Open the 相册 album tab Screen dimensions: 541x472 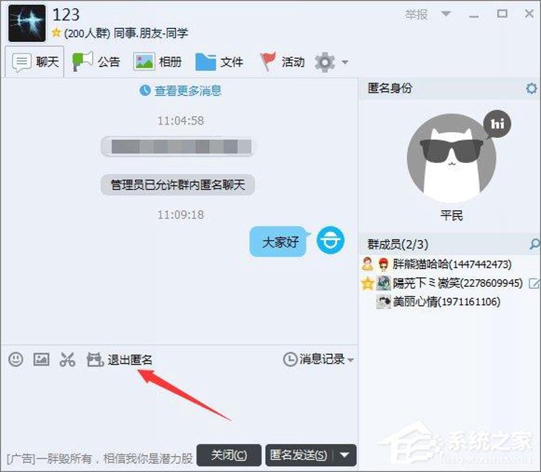pos(158,62)
